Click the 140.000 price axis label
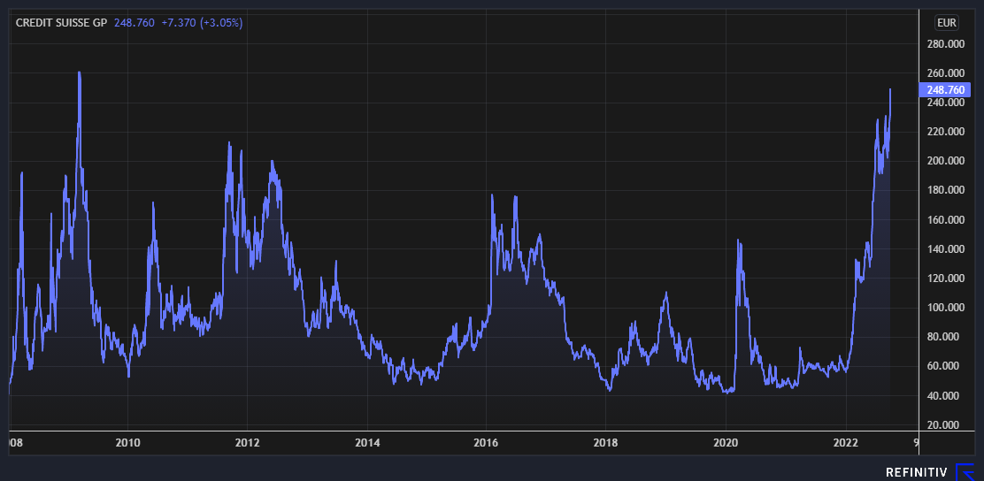 pos(946,249)
